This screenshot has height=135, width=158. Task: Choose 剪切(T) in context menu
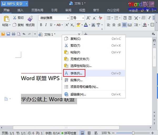[x=94, y=46]
